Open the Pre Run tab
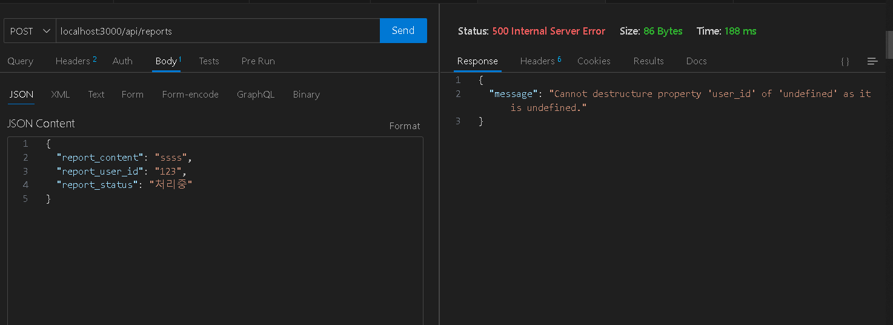This screenshot has width=893, height=325. (258, 61)
